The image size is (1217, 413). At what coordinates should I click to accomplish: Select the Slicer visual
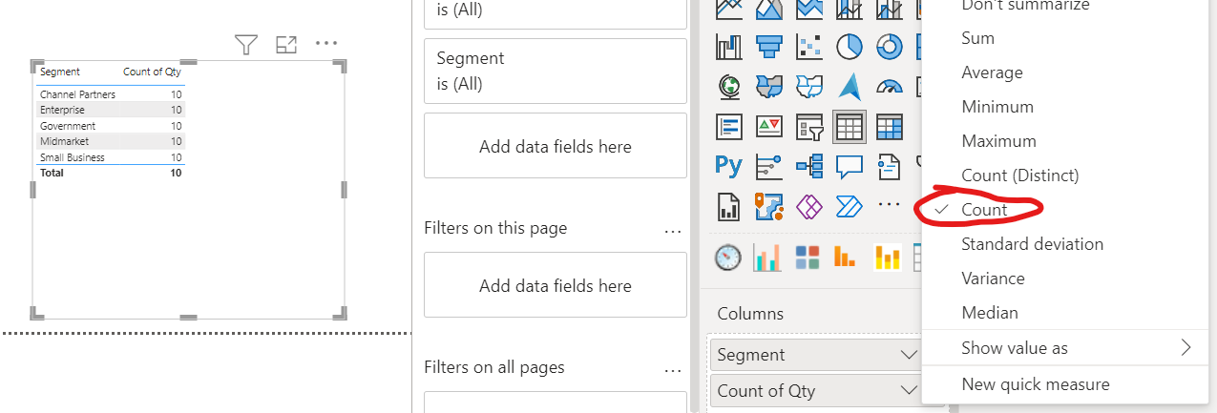(809, 126)
